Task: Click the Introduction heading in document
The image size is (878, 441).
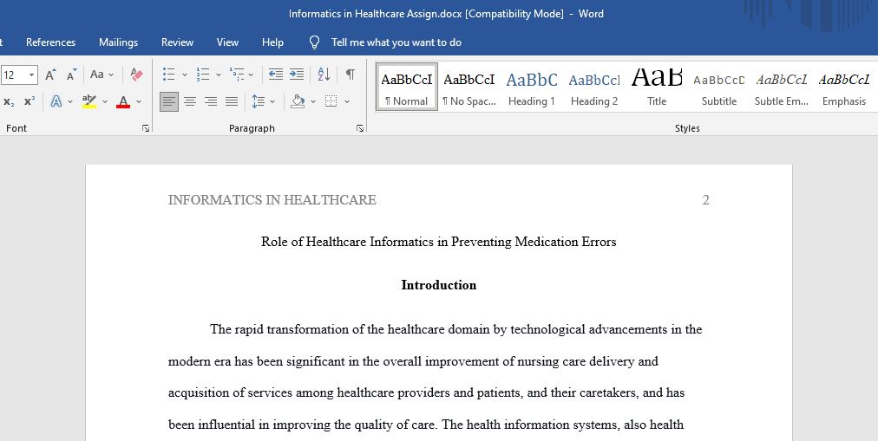Action: click(x=438, y=285)
